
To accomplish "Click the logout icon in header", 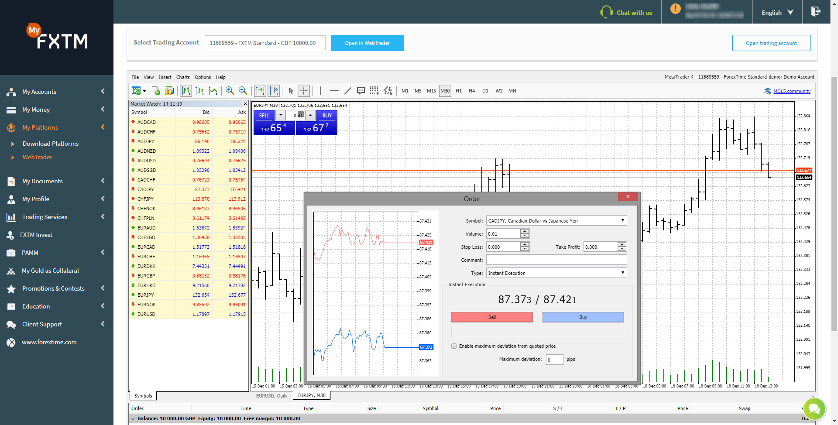I will click(x=815, y=12).
